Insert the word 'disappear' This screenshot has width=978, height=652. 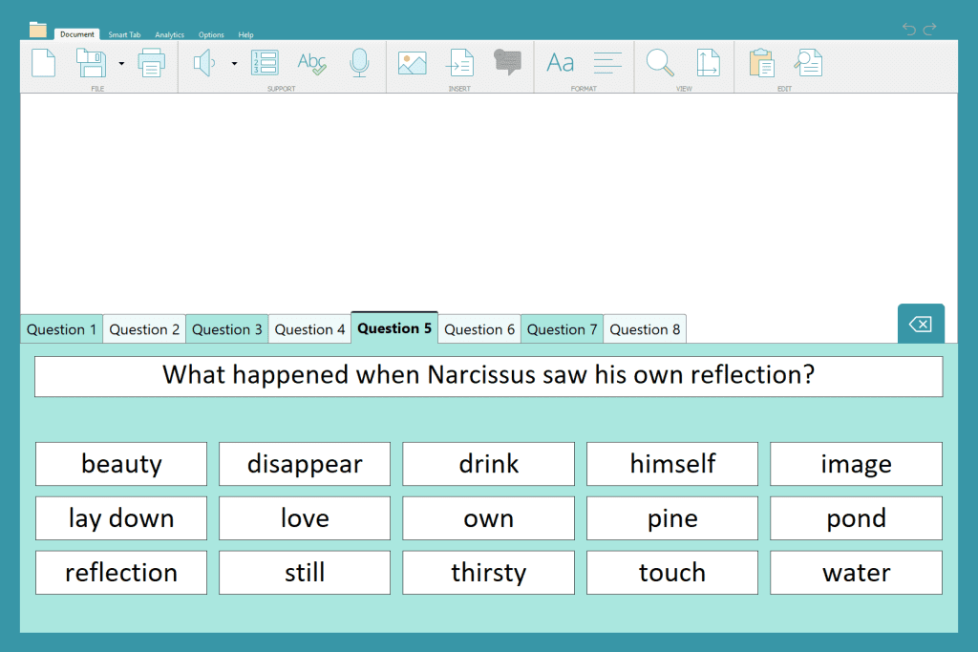pos(305,464)
